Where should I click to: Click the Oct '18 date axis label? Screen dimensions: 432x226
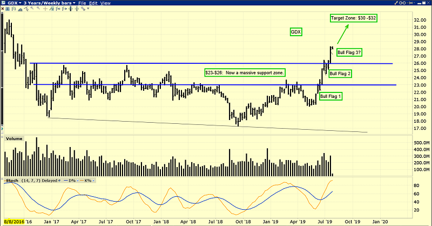tap(244, 222)
